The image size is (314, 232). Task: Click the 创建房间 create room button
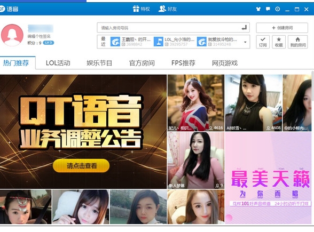click(282, 28)
